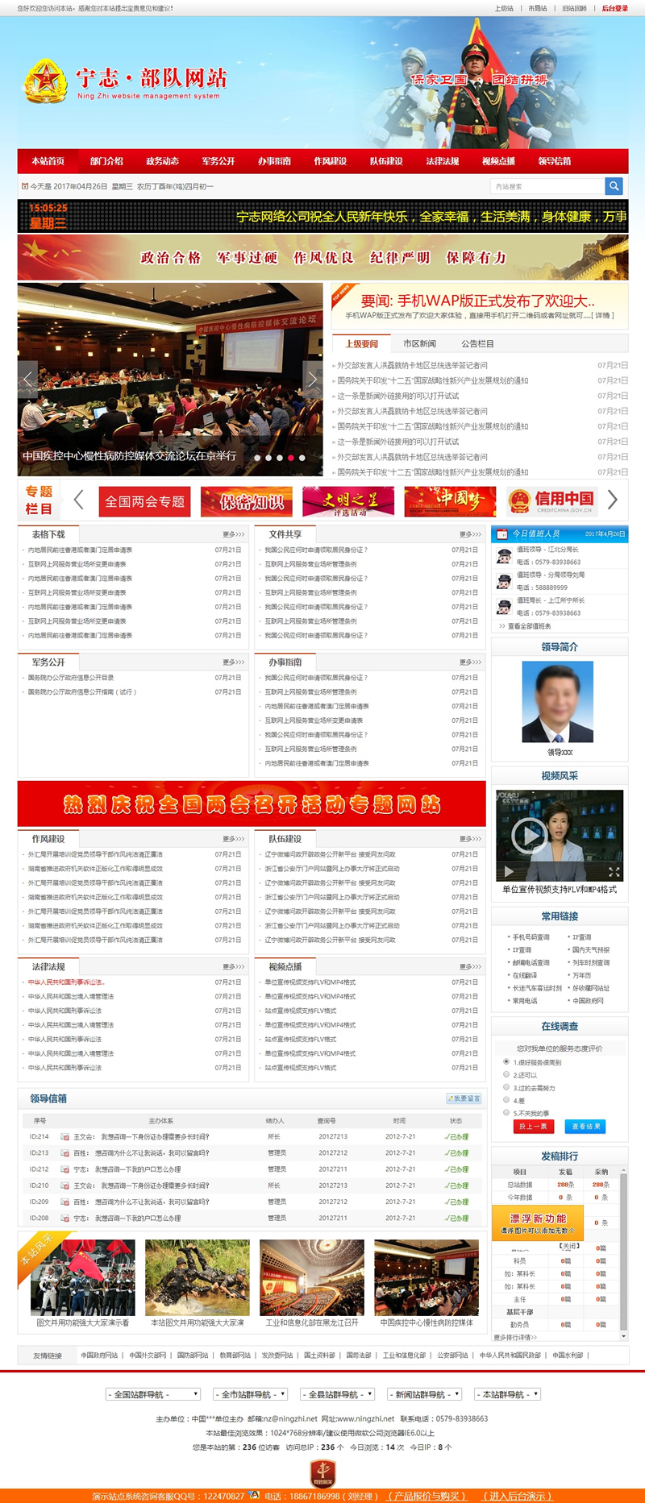The image size is (645, 1503).
Task: Choose survey option 4.差
Action: pyautogui.click(x=506, y=1099)
